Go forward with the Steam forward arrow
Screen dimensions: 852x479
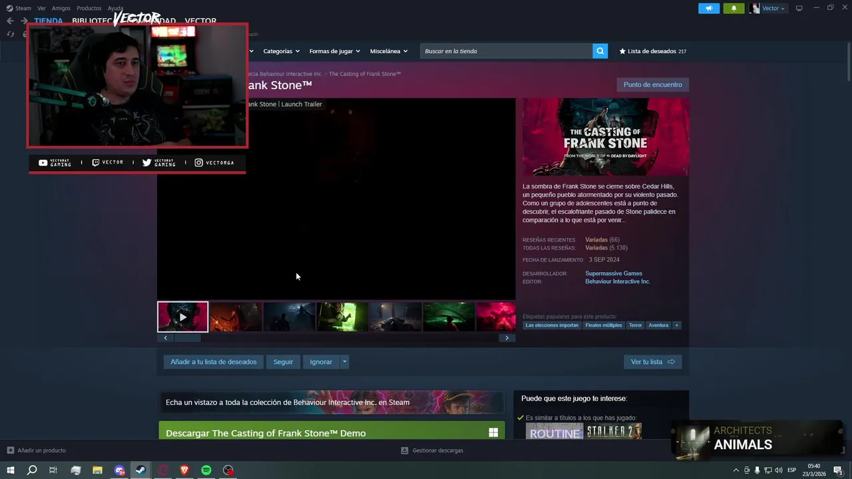[x=24, y=21]
